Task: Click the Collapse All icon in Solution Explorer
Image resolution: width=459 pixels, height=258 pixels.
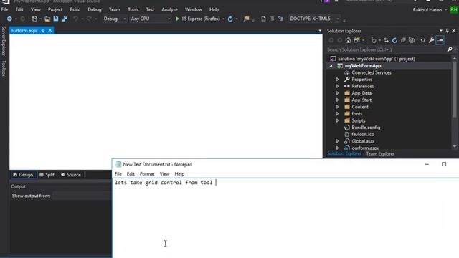Action: [403, 40]
